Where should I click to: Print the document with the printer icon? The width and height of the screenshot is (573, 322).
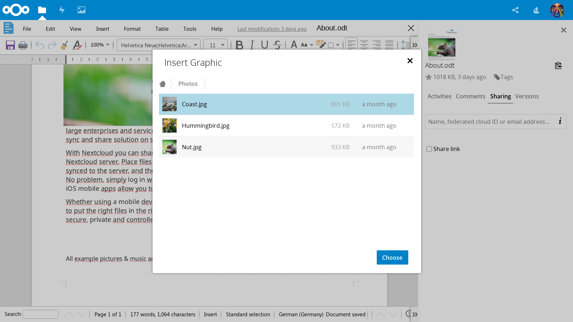[x=23, y=45]
